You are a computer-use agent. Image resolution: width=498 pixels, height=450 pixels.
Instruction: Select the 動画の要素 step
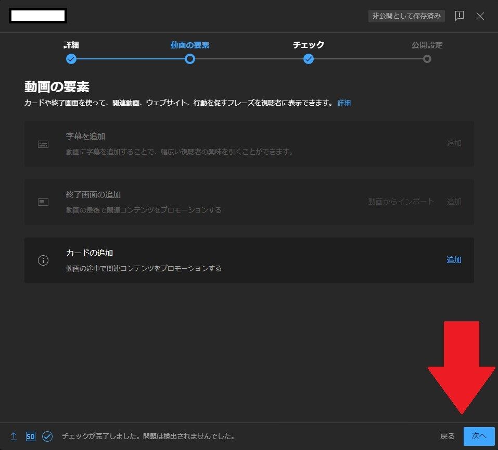tap(189, 45)
